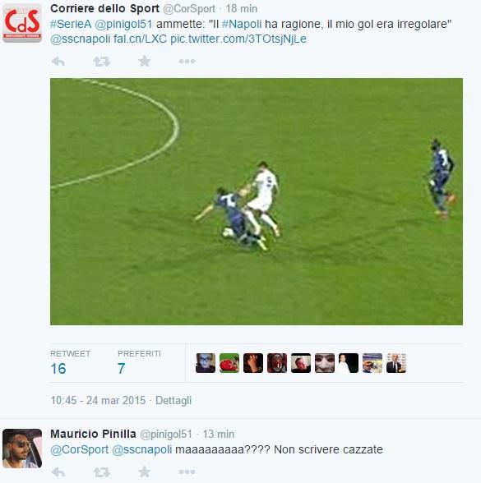Reply to Mauricio Pinilla's tweet

pos(58,471)
